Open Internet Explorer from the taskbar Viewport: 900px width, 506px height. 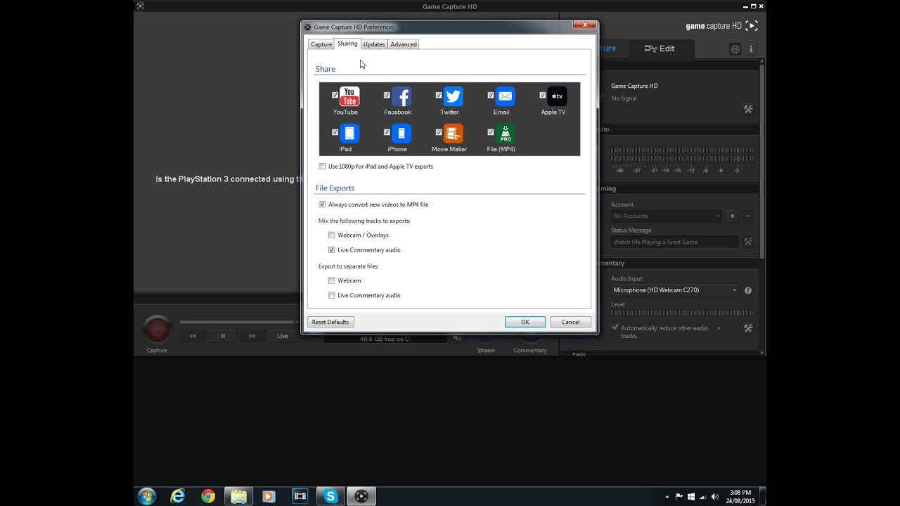tap(178, 496)
